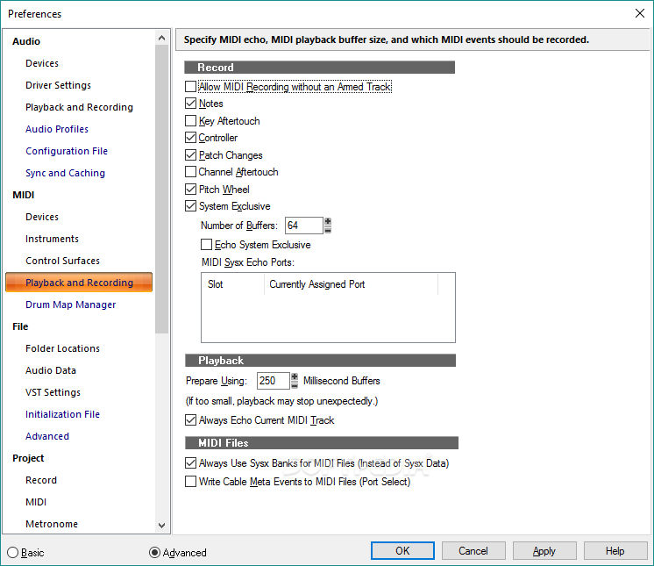Open File Advanced page
The height and width of the screenshot is (566, 654).
(47, 436)
